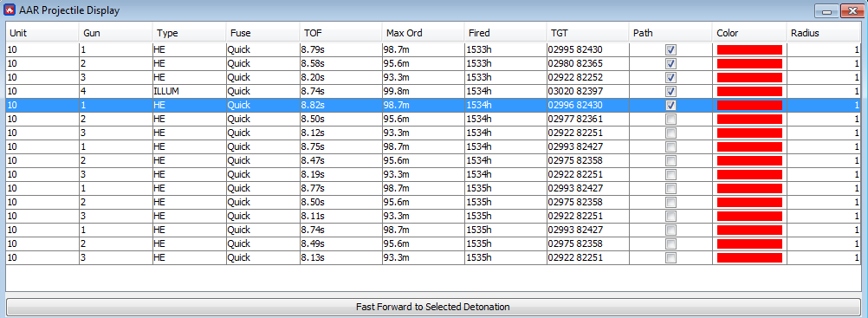The height and width of the screenshot is (318, 868).
Task: Uncheck Path for the 8.79s TOF row
Action: tap(671, 50)
